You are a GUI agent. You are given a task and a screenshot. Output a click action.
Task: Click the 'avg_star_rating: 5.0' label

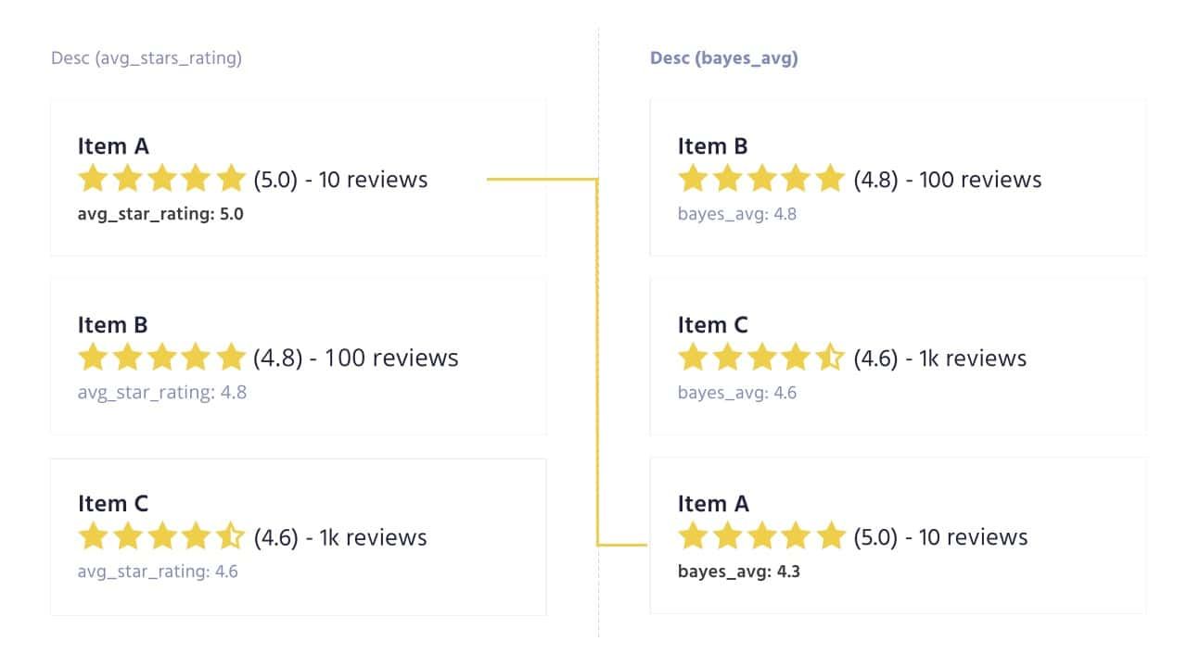pyautogui.click(x=160, y=214)
